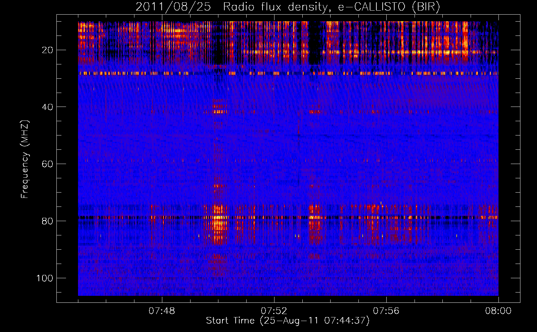Click the plot title 'Radio flux density, e-CALLISTO (BIR)'
Screen dimensions: 537x332
tap(331, 7)
